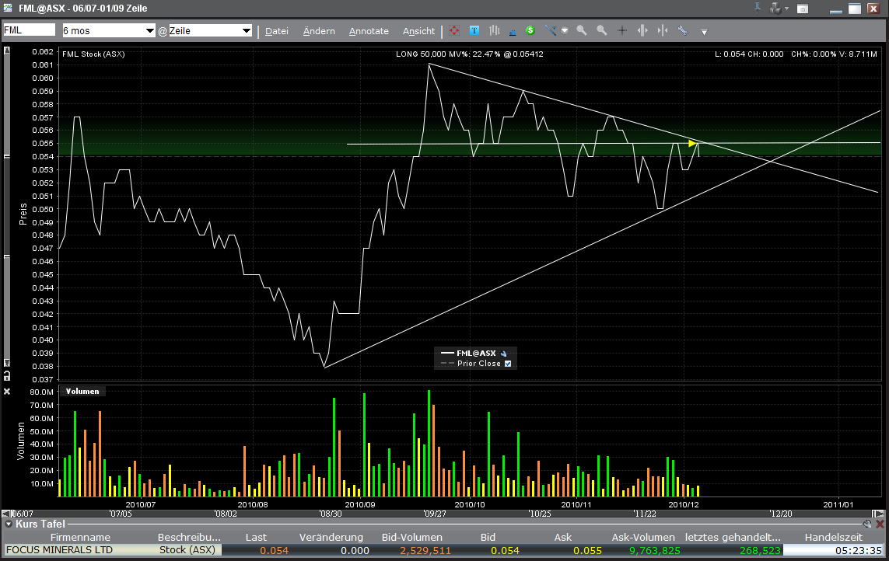Click the second magnifier zoom icon

pyautogui.click(x=601, y=30)
